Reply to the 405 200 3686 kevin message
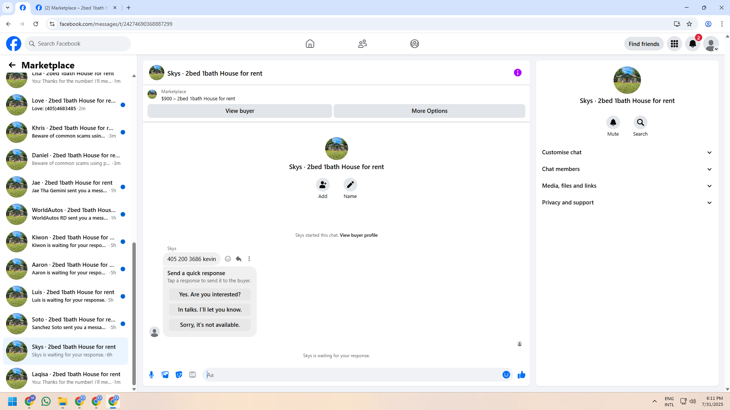The image size is (730, 410). (239, 259)
